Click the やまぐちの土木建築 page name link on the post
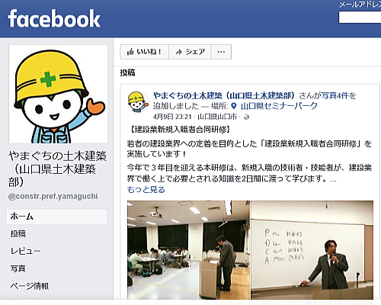The image size is (381, 305). [x=224, y=95]
